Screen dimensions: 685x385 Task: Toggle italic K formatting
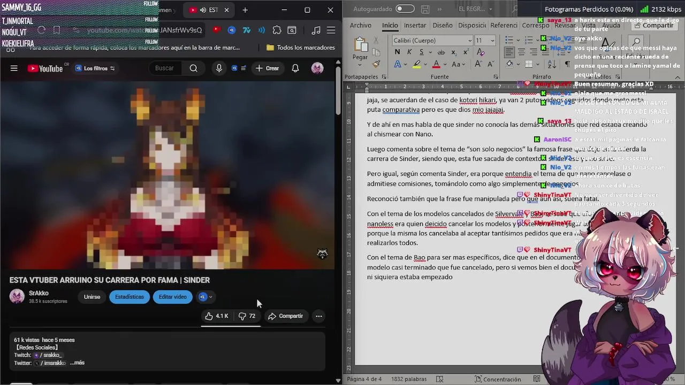[x=409, y=52]
